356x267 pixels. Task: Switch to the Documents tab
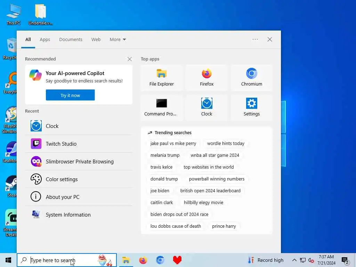point(71,40)
